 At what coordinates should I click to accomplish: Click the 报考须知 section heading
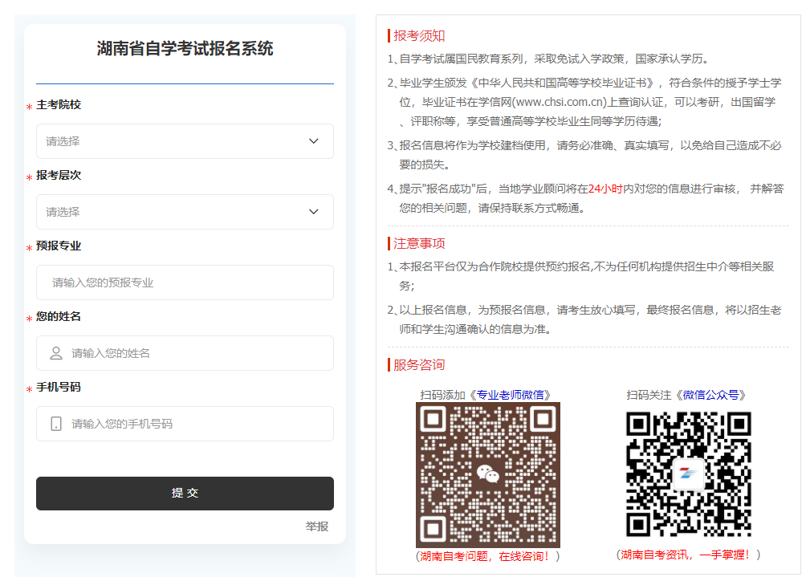tap(419, 35)
